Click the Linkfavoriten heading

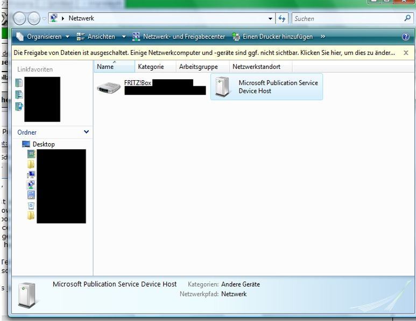35,69
